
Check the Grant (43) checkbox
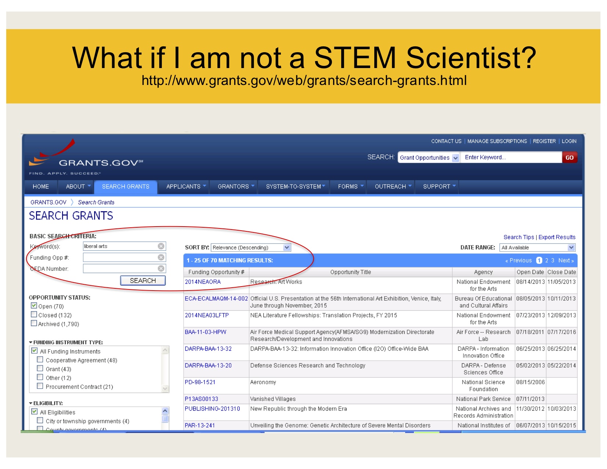[40, 369]
